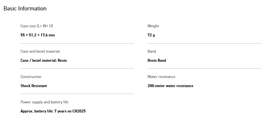
Task: Select the Resin Band value
Action: [x=157, y=60]
